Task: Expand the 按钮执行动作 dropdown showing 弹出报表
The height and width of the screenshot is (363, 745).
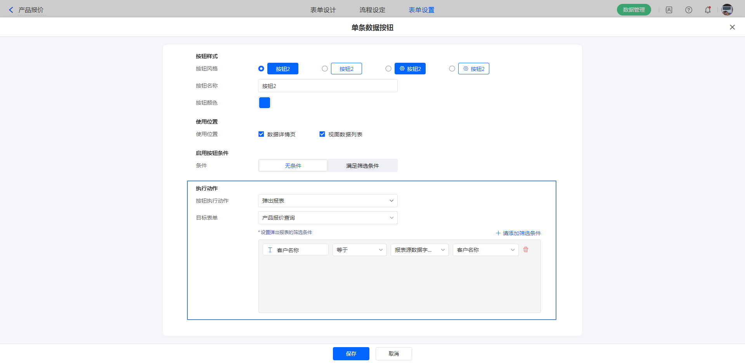Action: (327, 201)
